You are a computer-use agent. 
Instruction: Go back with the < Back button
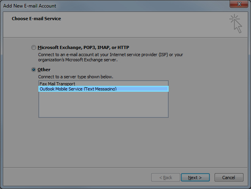tap(165, 178)
